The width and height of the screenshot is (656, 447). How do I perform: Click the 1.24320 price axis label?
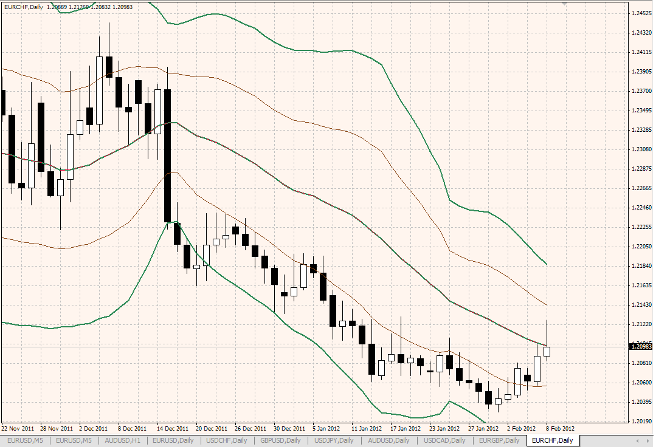(641, 33)
